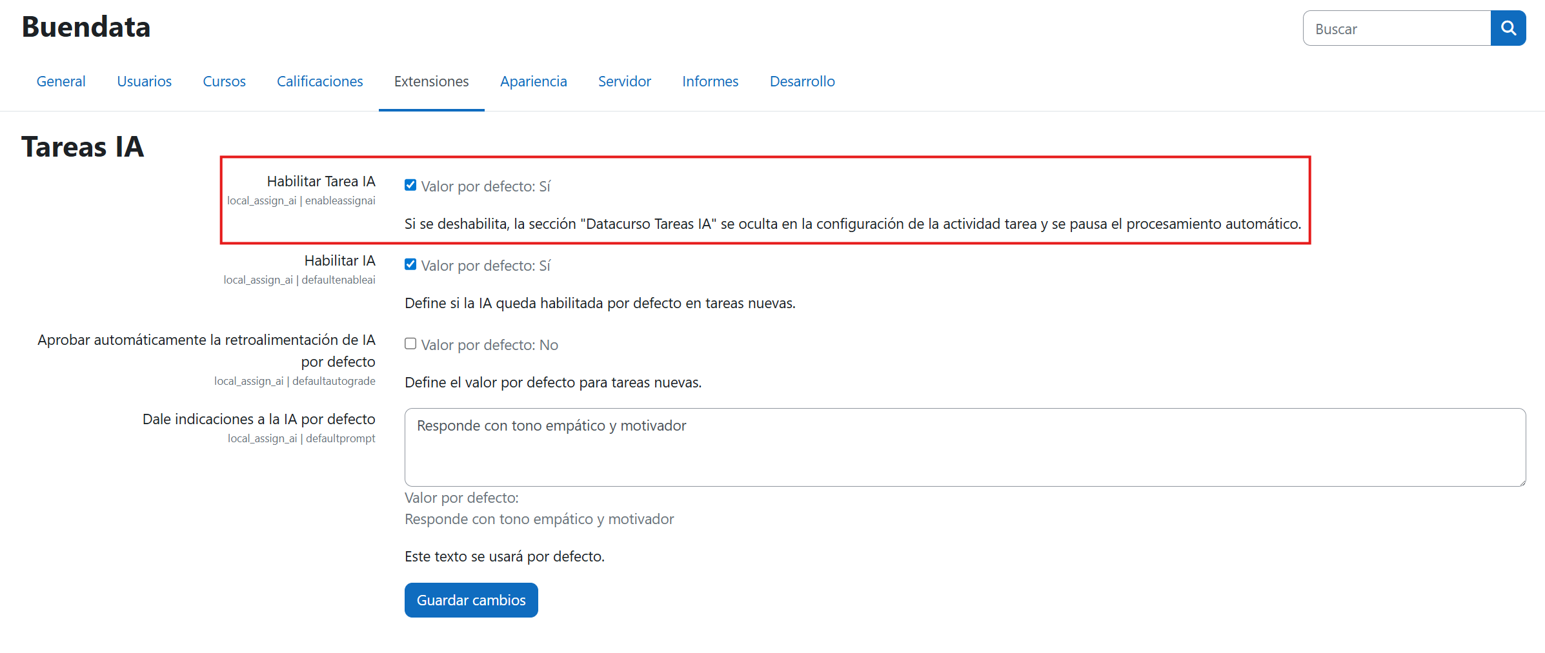This screenshot has height=653, width=1545.
Task: Select the "Habilitar Tarea IA" setting label
Action: (321, 181)
